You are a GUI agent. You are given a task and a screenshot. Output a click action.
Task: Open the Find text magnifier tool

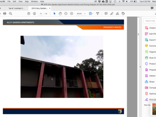tap(10, 14)
